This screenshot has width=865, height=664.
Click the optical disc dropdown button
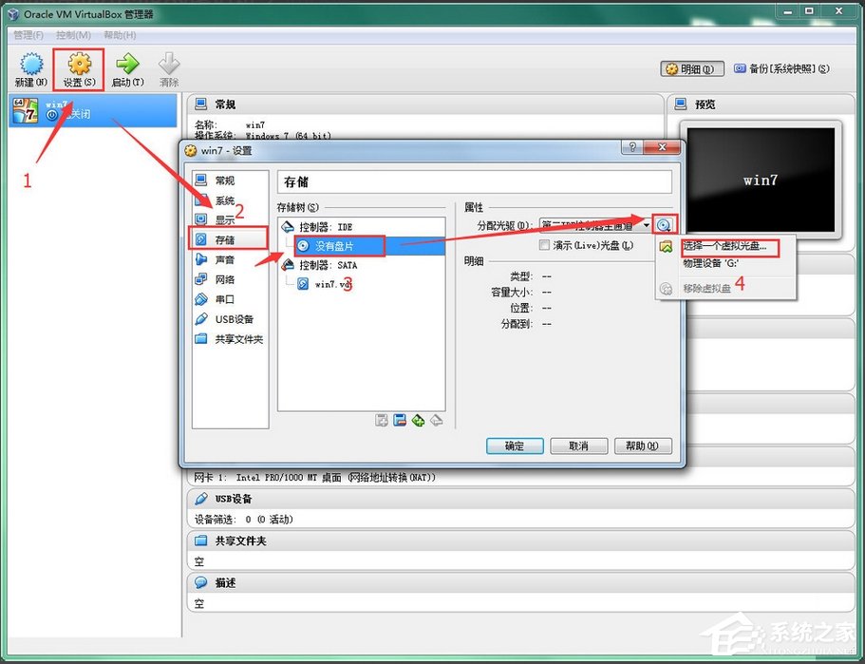pos(665,226)
